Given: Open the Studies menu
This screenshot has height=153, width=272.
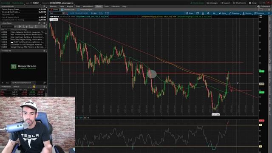Looking at the screenshot, I should 247,13.
